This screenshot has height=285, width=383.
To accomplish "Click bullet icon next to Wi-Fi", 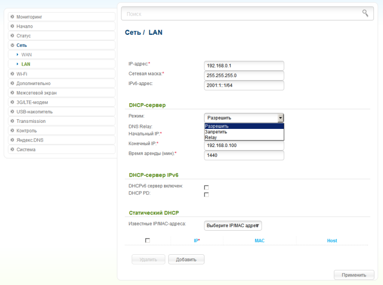I will coord(12,74).
